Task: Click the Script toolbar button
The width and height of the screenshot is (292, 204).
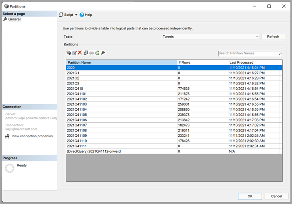Action: coord(66,15)
